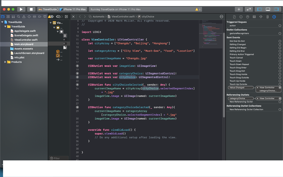
Task: Open the File inspector icon
Action: 235,17
